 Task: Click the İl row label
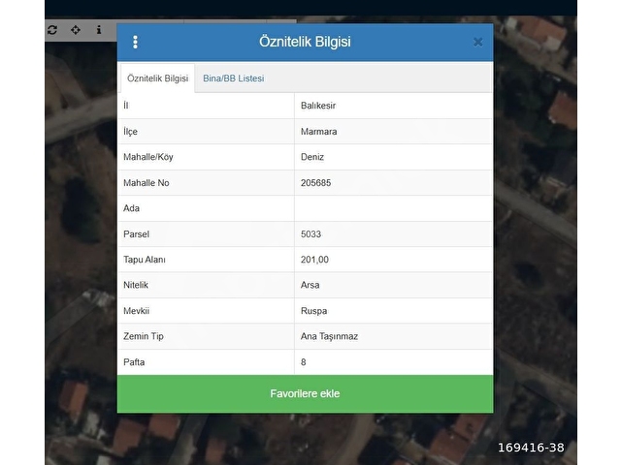(125, 106)
